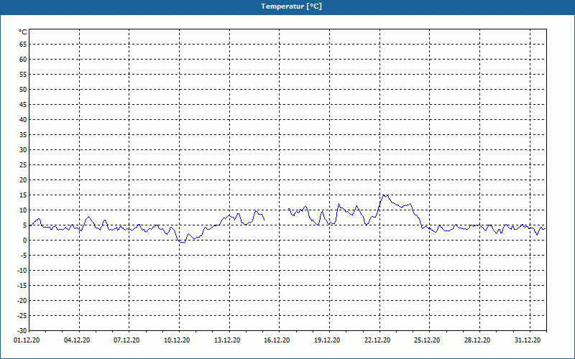Image resolution: width=575 pixels, height=359 pixels.
Task: Click the y-axis label 50
Action: [x=23, y=89]
